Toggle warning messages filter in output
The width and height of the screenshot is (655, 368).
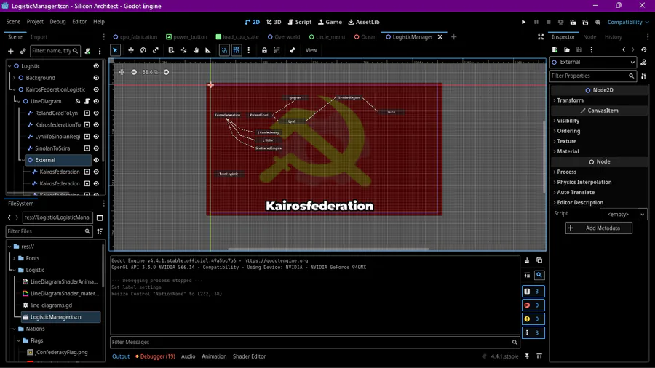point(533,319)
